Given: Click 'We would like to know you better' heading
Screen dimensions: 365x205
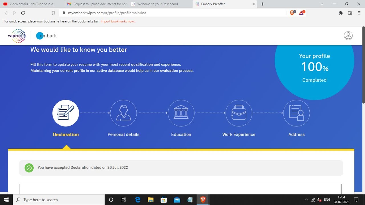Looking at the screenshot, I should [x=79, y=50].
